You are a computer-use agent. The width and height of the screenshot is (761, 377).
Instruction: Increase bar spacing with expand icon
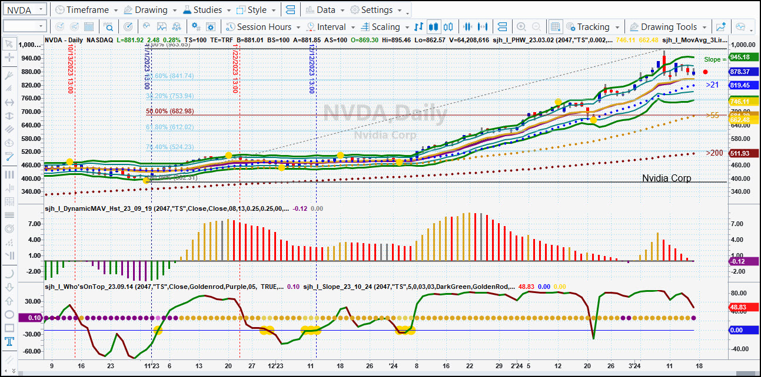tap(483, 26)
